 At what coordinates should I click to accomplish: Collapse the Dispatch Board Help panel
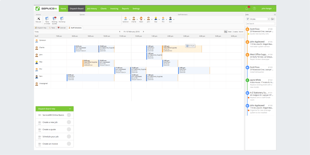pyautogui.click(x=70, y=109)
